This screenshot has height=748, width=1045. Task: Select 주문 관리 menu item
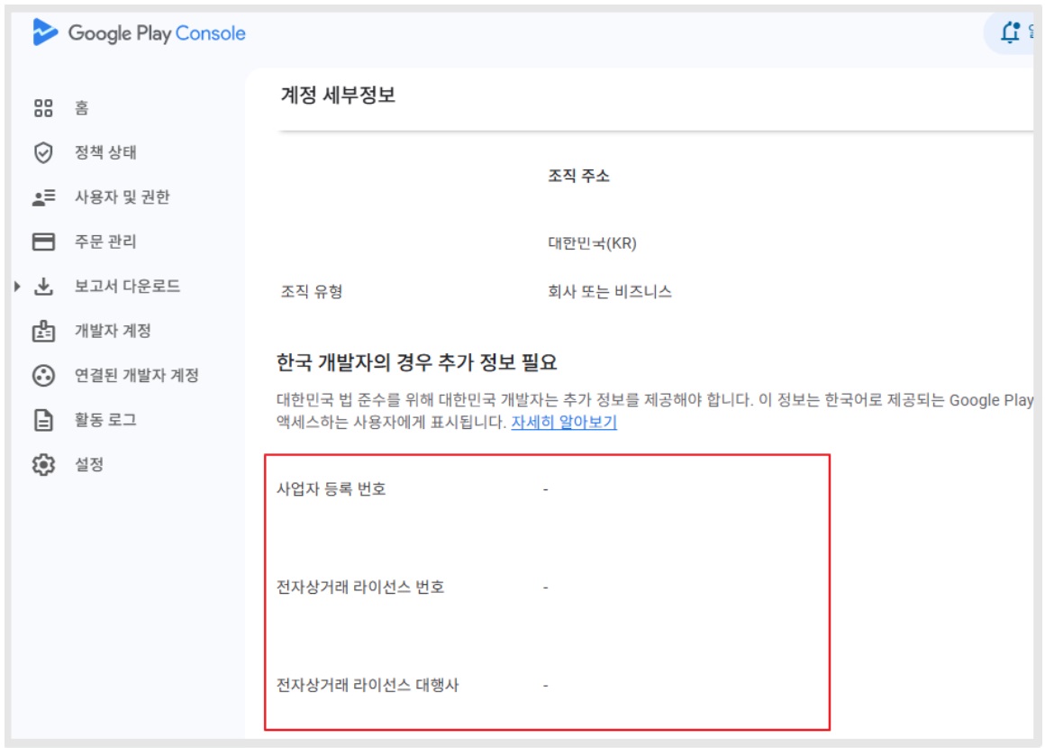pyautogui.click(x=105, y=242)
